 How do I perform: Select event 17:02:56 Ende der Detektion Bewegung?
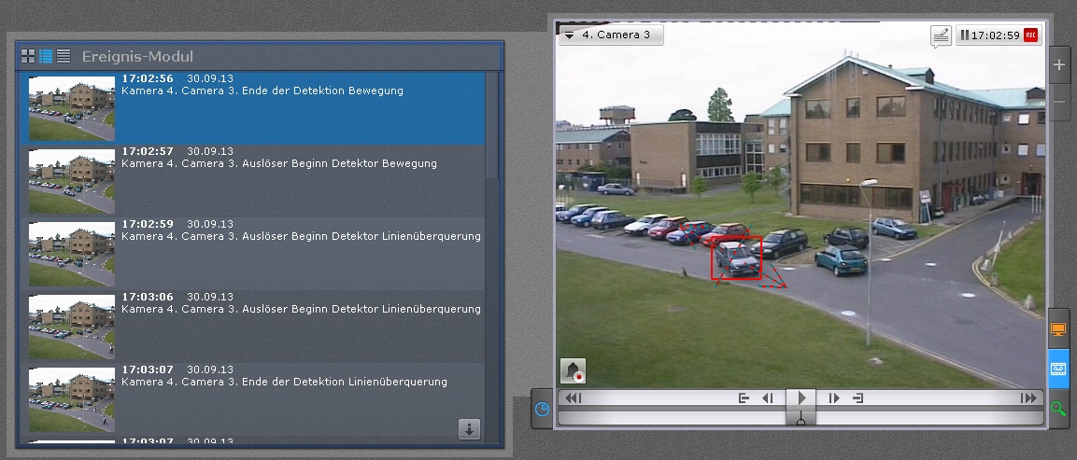(x=253, y=108)
